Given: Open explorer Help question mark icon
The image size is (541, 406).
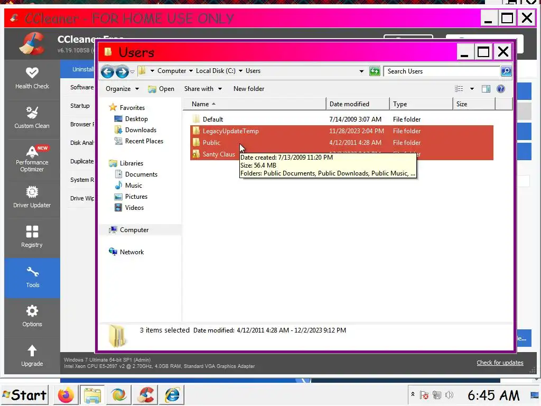Looking at the screenshot, I should [x=501, y=89].
